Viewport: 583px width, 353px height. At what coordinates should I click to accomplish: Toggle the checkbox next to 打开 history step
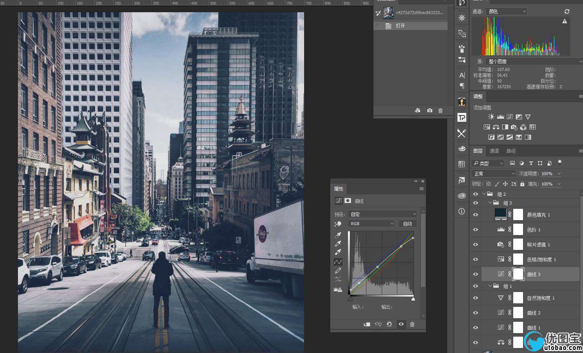click(x=378, y=26)
